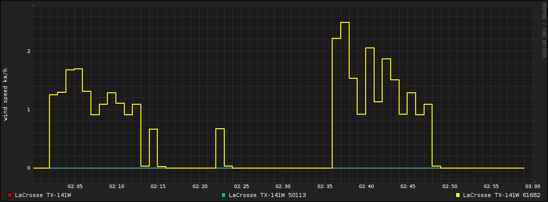Select legend label "LaCrosse TX-141W 61682"
The height and width of the screenshot is (202, 548).
(502, 195)
